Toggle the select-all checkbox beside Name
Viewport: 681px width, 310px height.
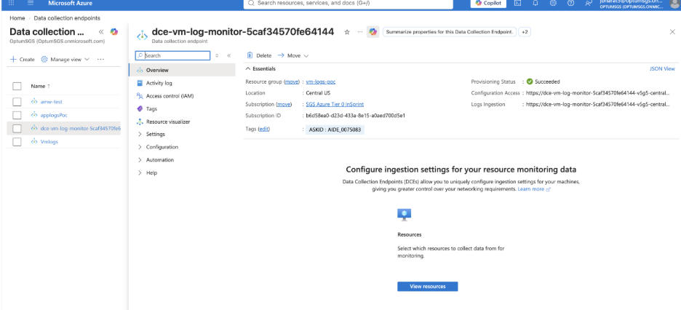pos(17,86)
